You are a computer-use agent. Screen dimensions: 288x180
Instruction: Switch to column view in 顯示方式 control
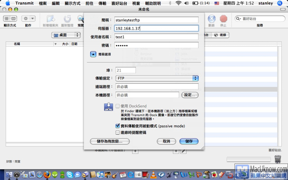tap(14, 19)
